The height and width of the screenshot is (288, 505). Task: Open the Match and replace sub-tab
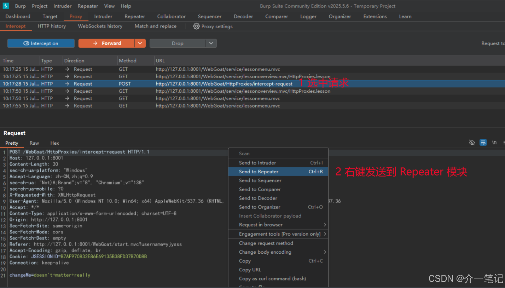click(x=156, y=26)
